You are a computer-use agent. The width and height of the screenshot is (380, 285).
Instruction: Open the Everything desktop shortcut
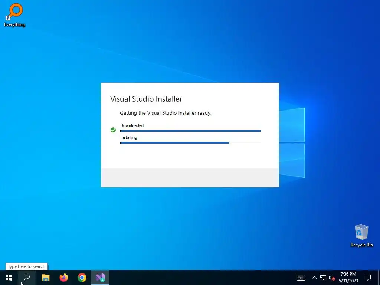click(14, 15)
